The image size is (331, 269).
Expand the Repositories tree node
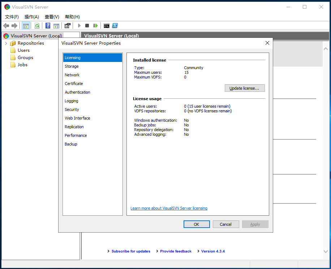(x=6, y=43)
